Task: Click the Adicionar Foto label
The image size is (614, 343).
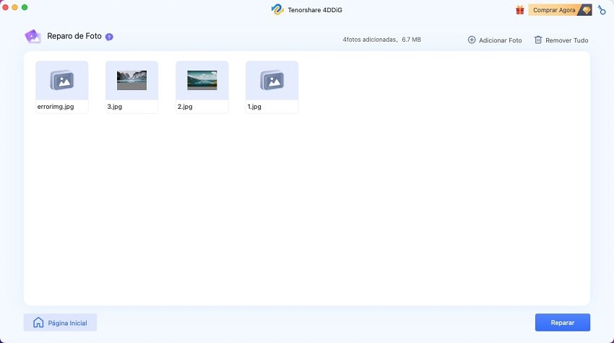Action: (x=500, y=40)
